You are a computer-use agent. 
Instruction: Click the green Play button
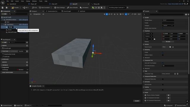[93, 8]
